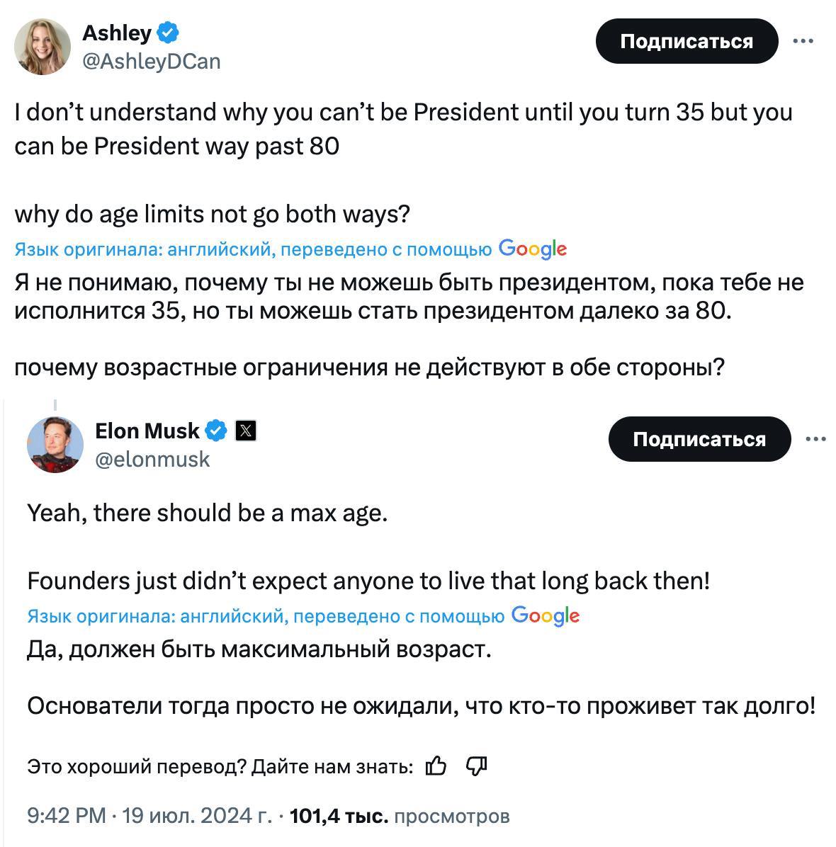Click the translation notice under Ashley's post
The image size is (836, 847).
[253, 249]
